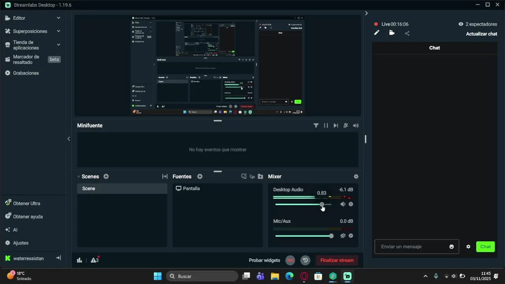Expand the Scenes collection dropdown
The image size is (505, 284).
(x=79, y=177)
